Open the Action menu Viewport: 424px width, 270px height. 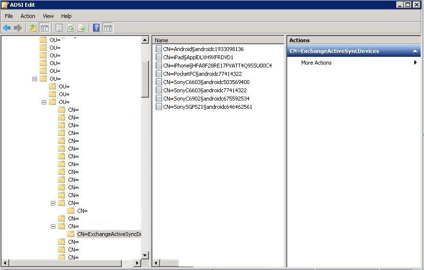tap(28, 16)
